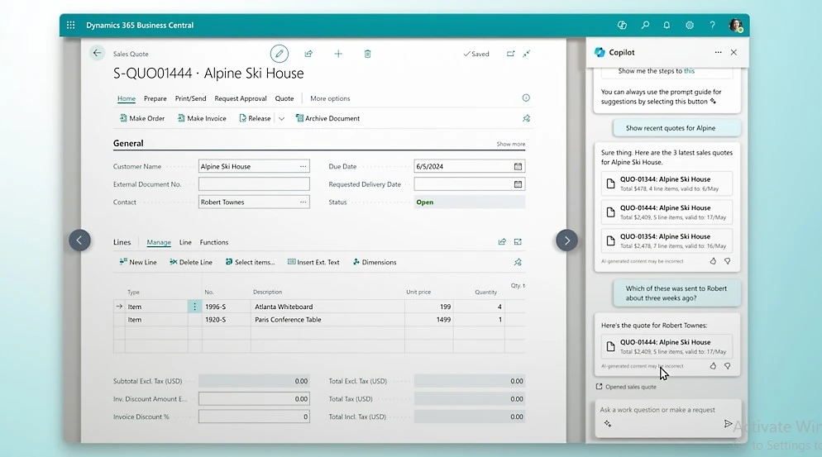Open the info factbox icon
The width and height of the screenshot is (822, 457).
click(x=526, y=98)
